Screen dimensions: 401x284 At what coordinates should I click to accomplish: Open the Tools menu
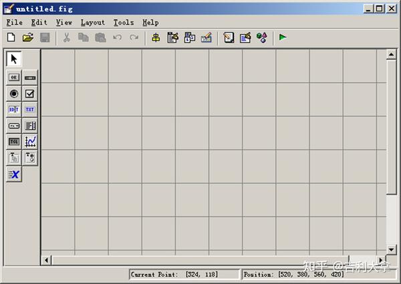click(x=124, y=23)
